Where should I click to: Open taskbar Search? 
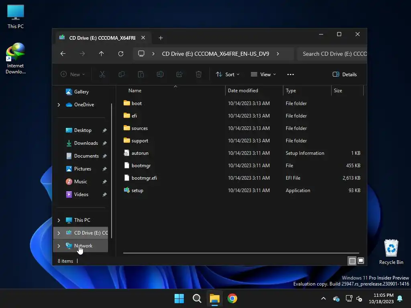[197, 298]
